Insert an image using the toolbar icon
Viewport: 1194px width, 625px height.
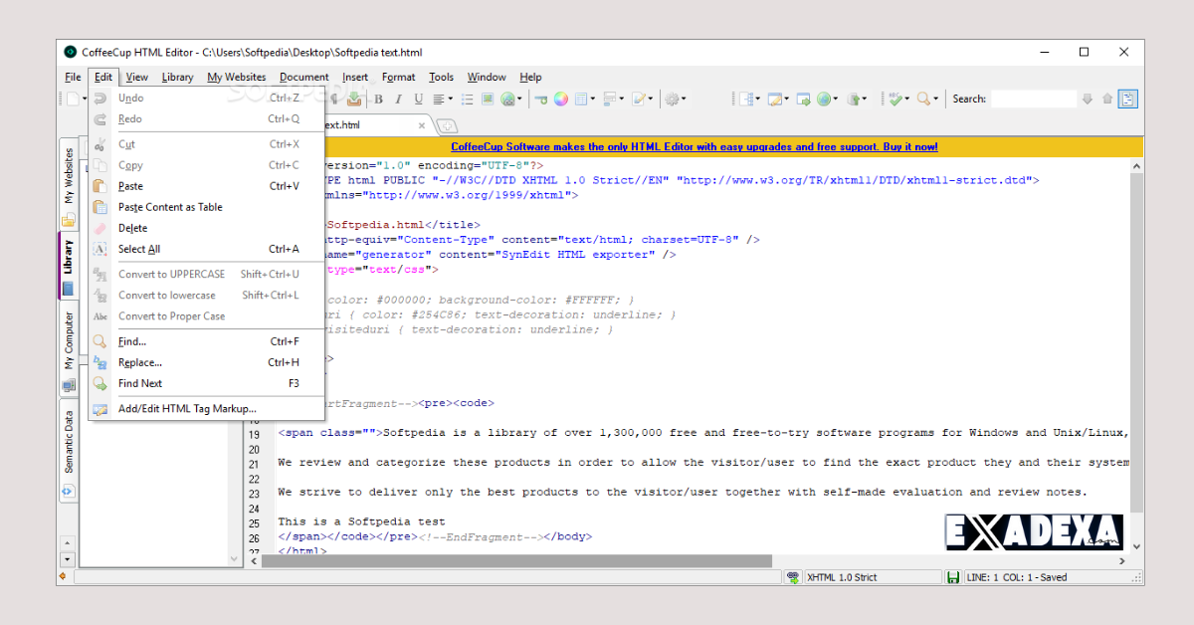pyautogui.click(x=488, y=99)
